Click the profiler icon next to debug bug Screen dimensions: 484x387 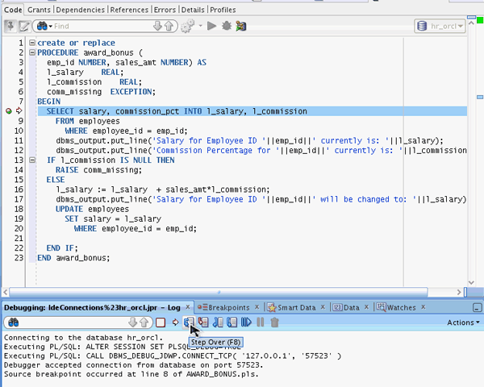coord(240,27)
